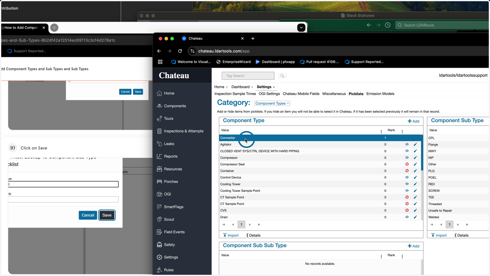Reload the Chateau browser page
Screen dimensions: 490x276
(180, 51)
